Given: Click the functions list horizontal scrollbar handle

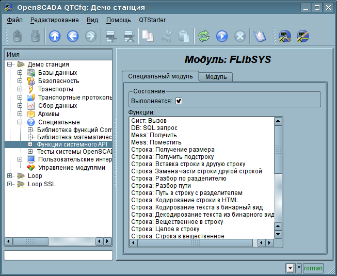Looking at the screenshot, I should click(x=195, y=243).
